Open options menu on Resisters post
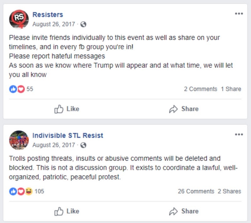 pyautogui.click(x=239, y=13)
